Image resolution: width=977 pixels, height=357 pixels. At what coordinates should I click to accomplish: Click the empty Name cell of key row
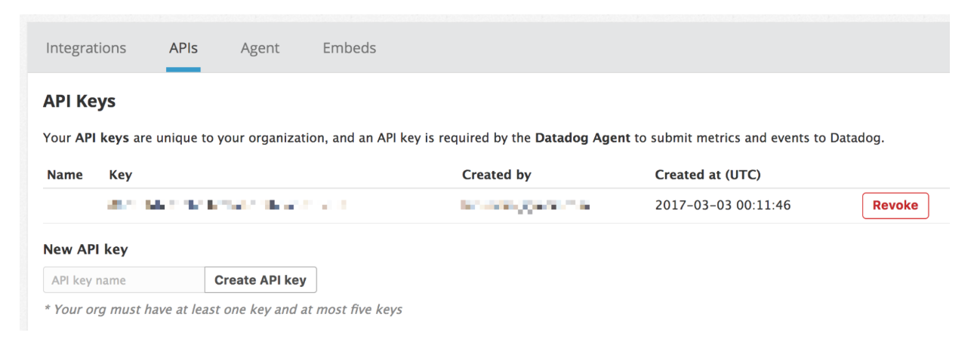pos(68,205)
